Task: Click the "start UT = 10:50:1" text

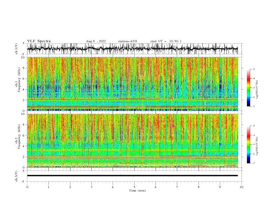Action: pyautogui.click(x=166, y=41)
